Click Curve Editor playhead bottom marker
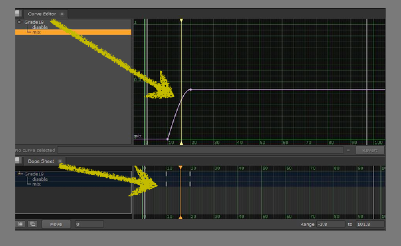This screenshot has width=401, height=246. pos(181,143)
